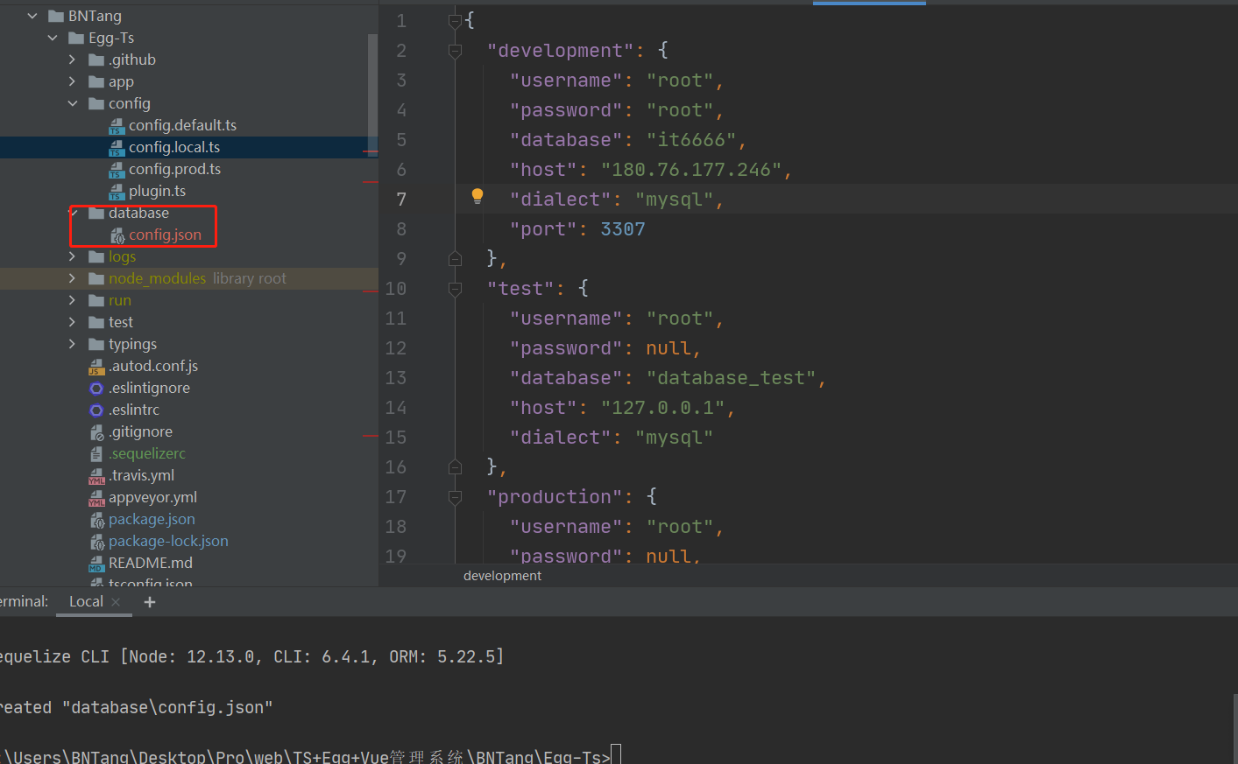Click the .travis.yml file icon

(x=96, y=476)
